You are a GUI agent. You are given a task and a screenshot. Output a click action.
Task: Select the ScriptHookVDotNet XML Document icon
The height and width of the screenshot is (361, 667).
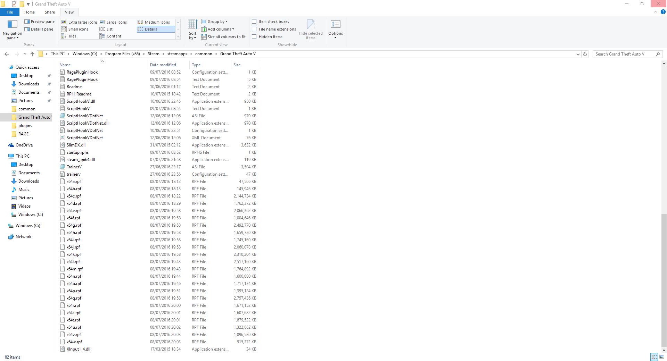[63, 138]
